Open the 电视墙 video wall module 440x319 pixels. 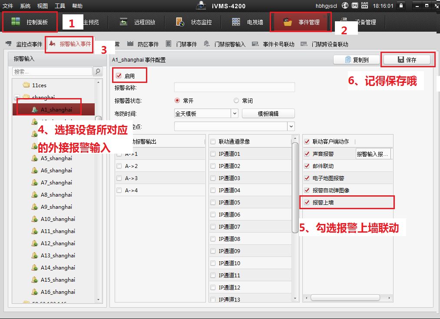click(x=248, y=22)
